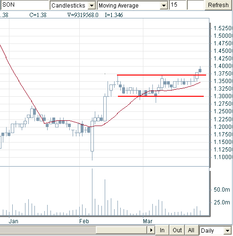This screenshot has height=236, width=233.
Task: Click the 50.0m volume axis label
Action: [222, 190]
